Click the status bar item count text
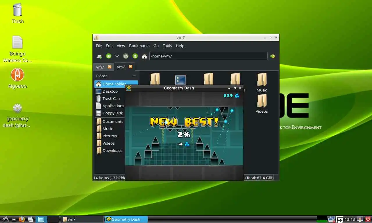Image resolution: width=372 pixels, height=223 pixels. [109, 178]
